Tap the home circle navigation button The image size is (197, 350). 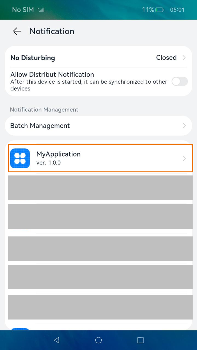(98, 340)
